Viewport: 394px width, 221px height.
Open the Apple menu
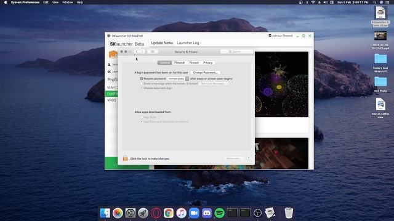click(x=6, y=2)
